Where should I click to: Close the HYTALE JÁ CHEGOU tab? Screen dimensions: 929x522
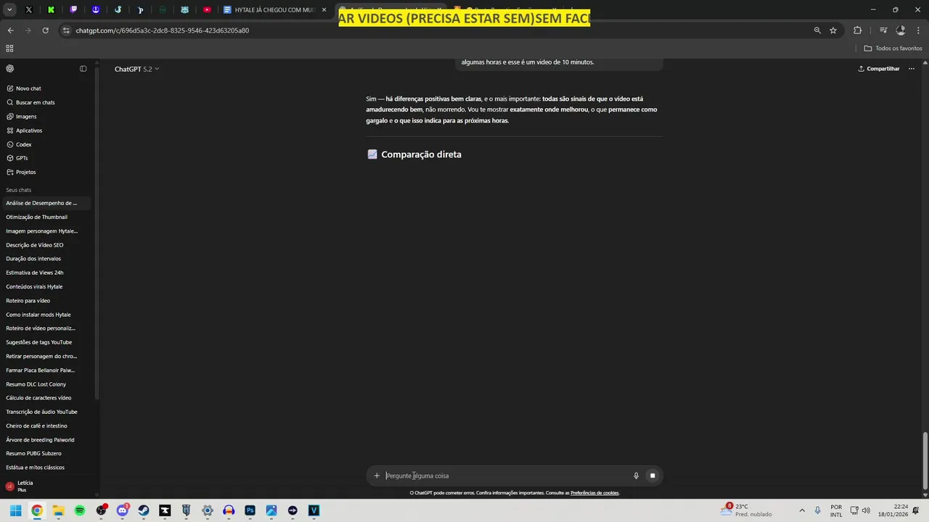tap(324, 10)
